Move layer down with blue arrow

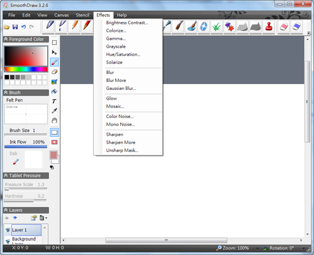pyautogui.click(x=15, y=218)
